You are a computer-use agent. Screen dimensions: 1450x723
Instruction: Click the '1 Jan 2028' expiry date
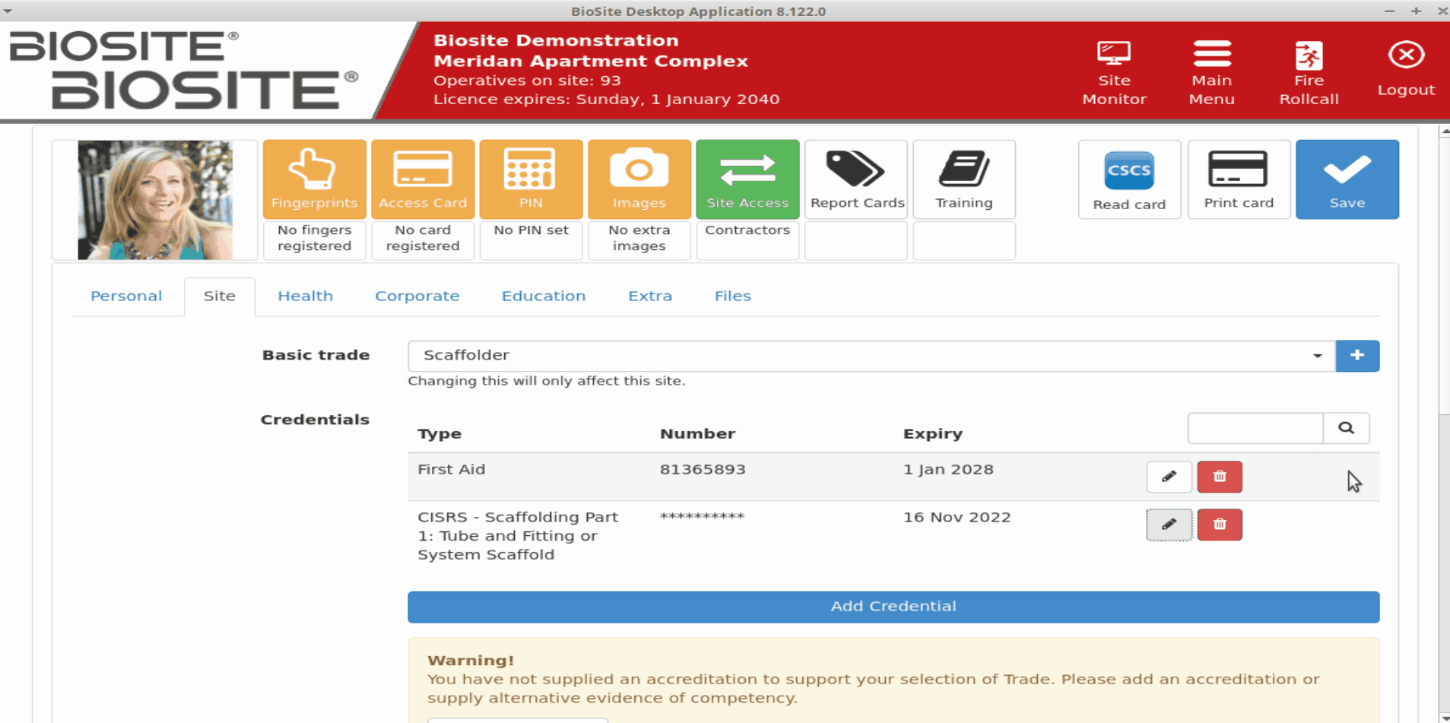pos(948,469)
